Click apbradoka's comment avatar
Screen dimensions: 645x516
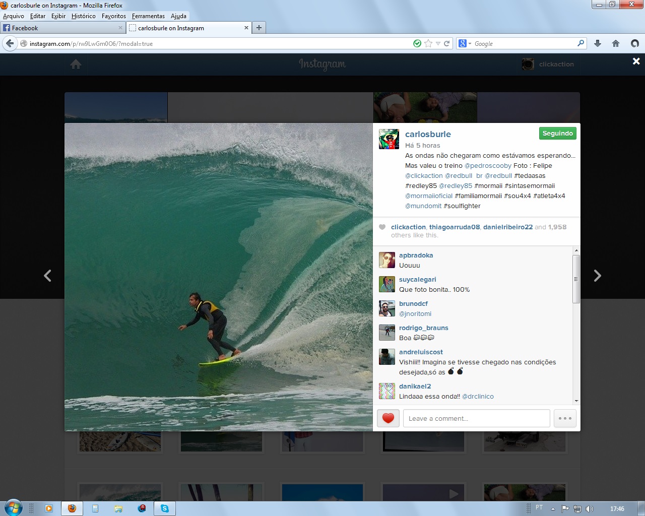click(x=387, y=260)
